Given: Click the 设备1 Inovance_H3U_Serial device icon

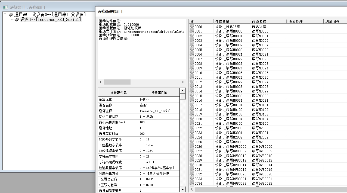Looking at the screenshot, I should coord(17,20).
